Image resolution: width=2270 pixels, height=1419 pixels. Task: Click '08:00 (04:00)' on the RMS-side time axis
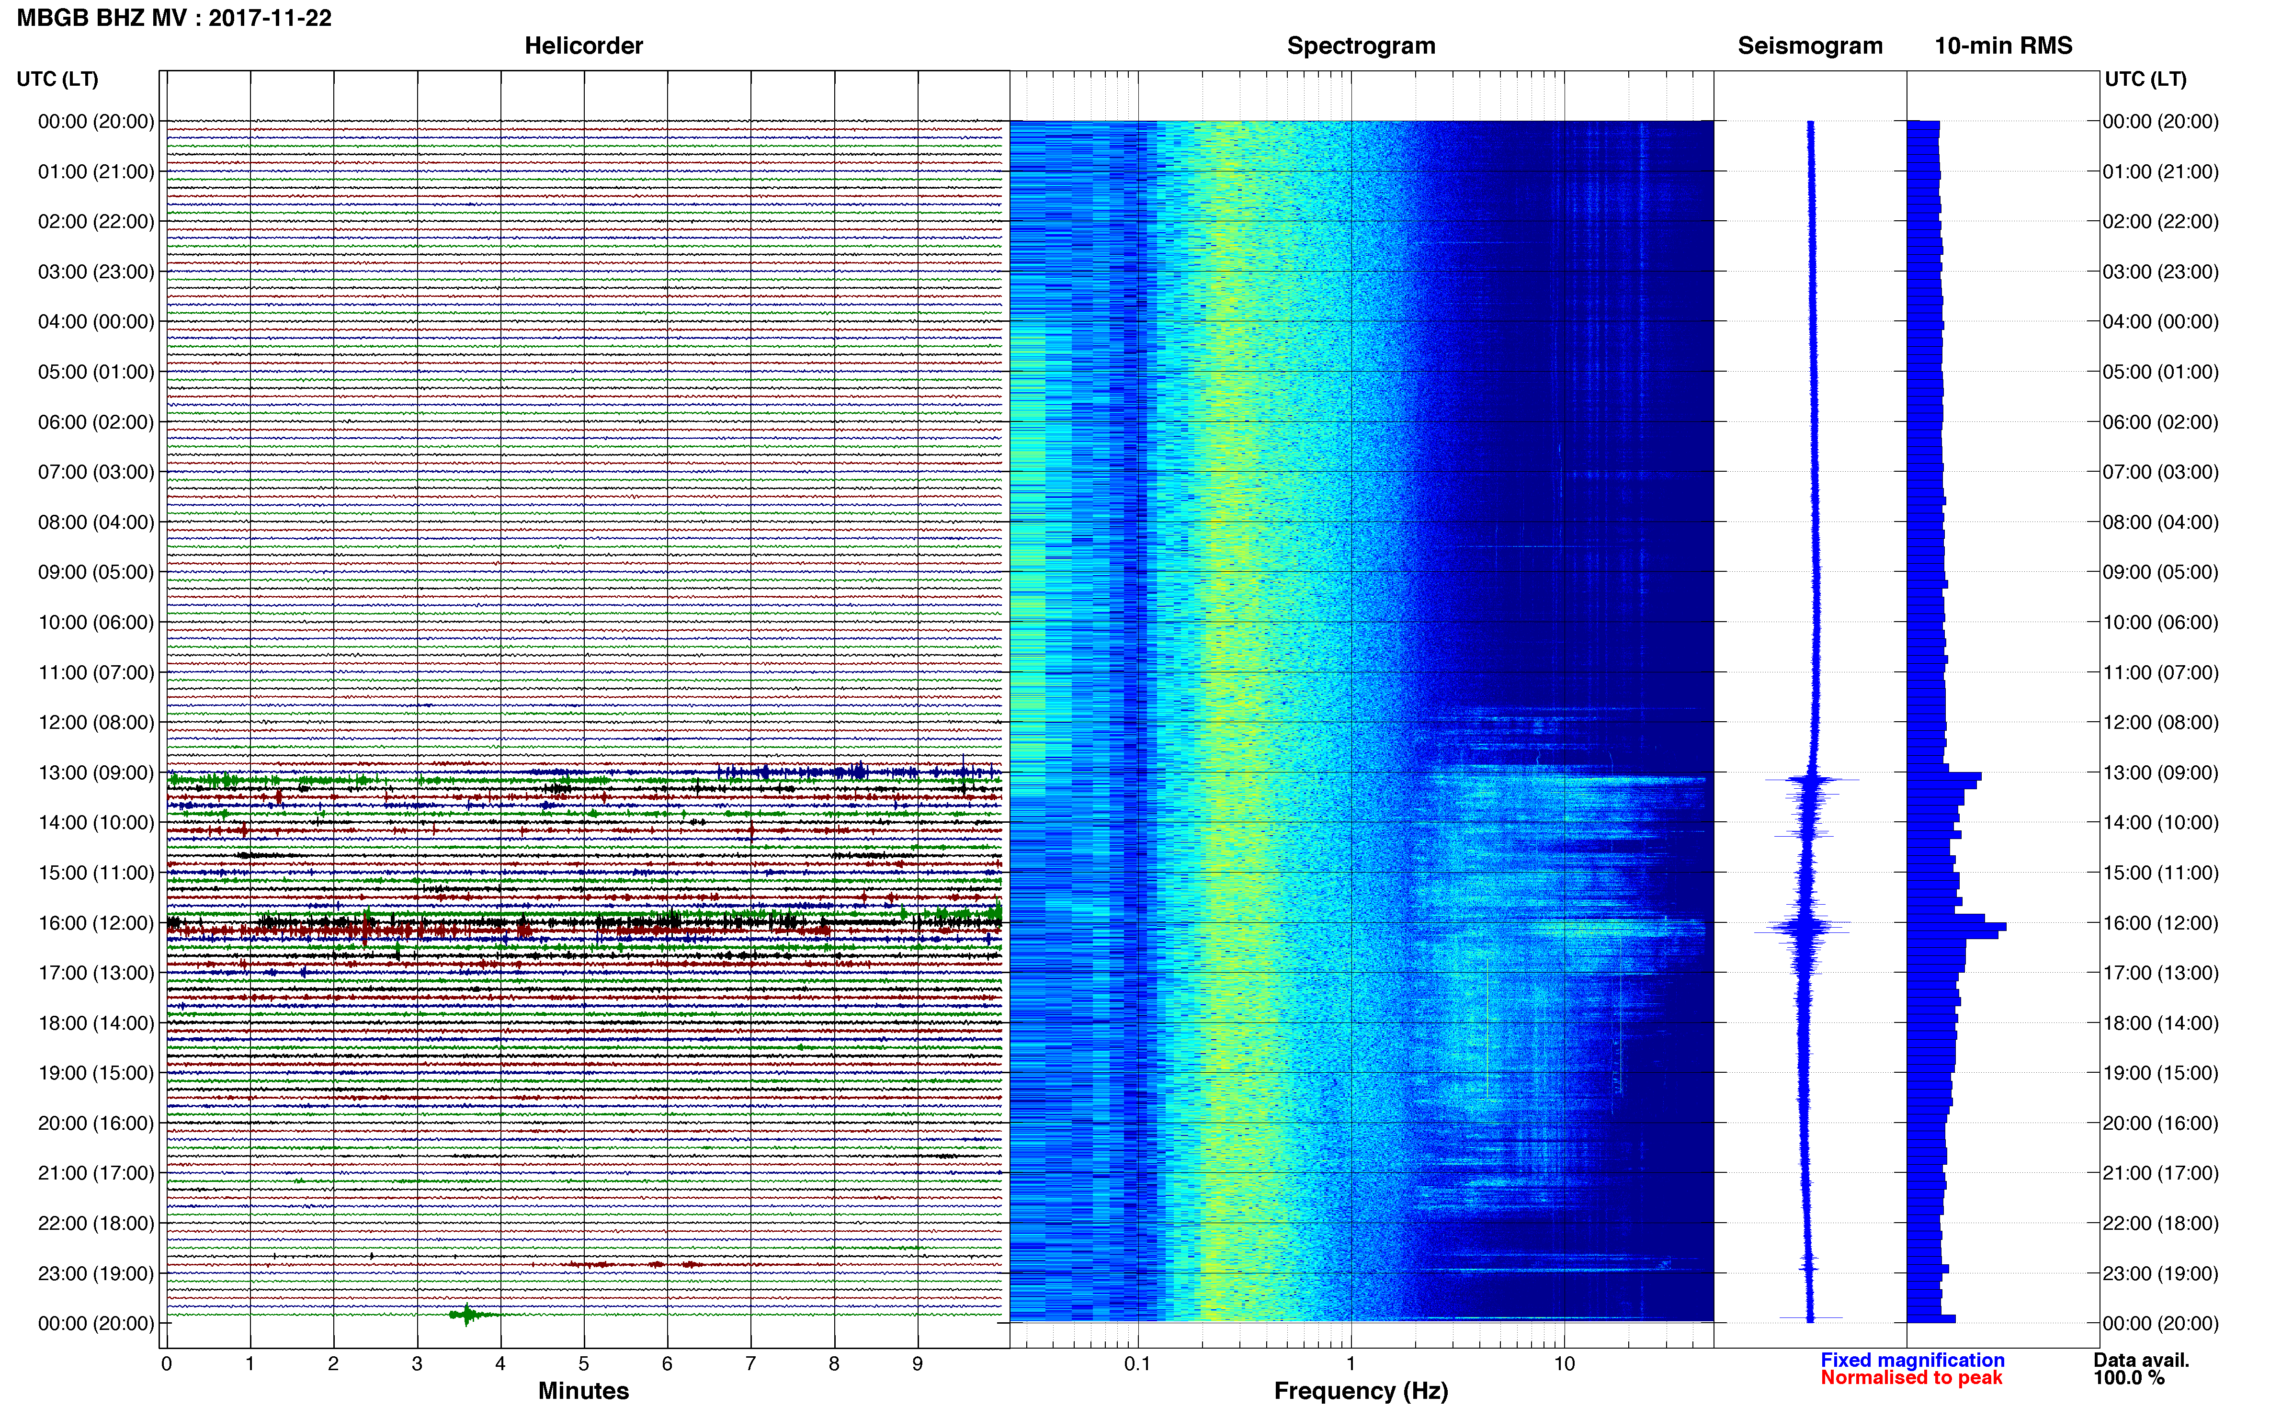[x=2160, y=522]
